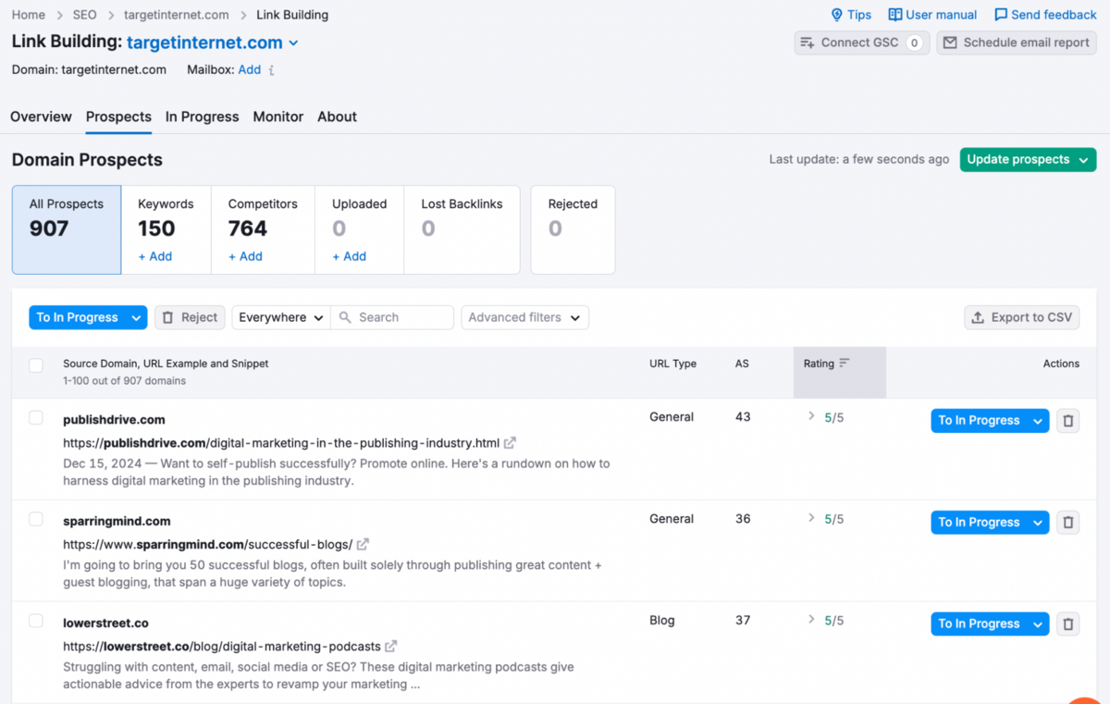Click the mailbox info icon
The image size is (1110, 704).
[x=271, y=70]
